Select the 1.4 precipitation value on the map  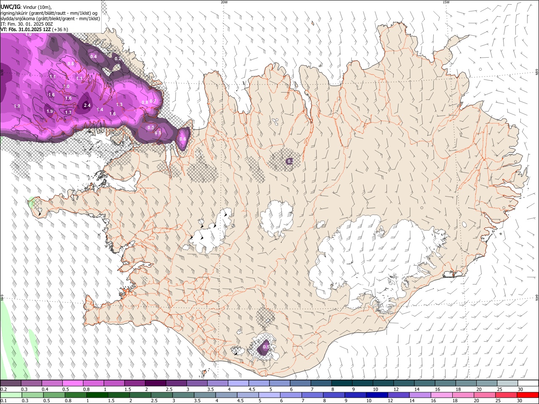(100, 109)
